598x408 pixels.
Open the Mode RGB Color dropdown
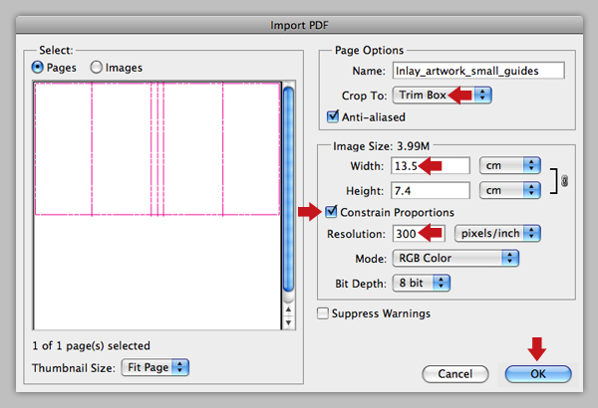click(455, 258)
